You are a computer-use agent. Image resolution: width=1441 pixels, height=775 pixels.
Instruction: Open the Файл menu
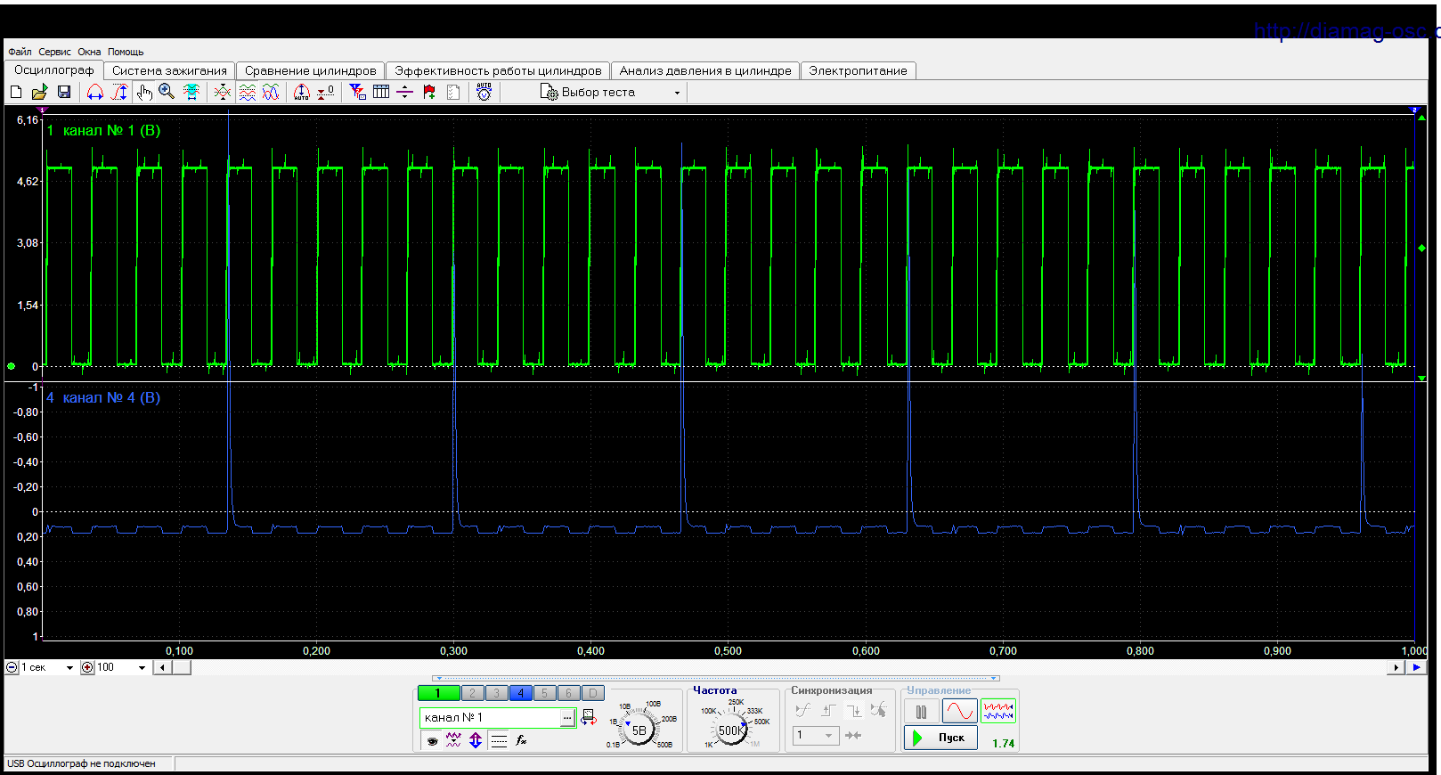coord(20,52)
